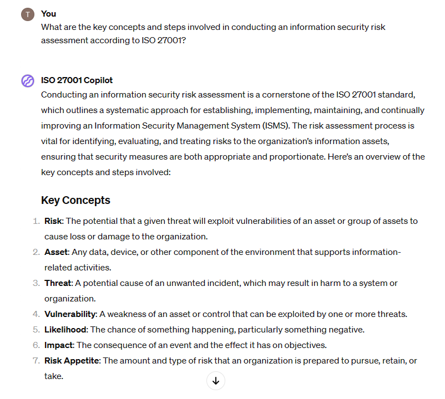Click the 'ISO 27001 Copilot' name label
The image size is (445, 399).
tap(77, 80)
